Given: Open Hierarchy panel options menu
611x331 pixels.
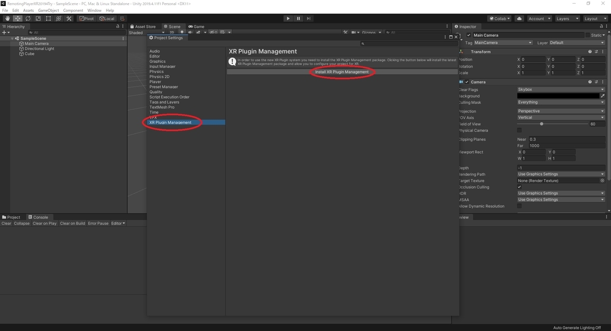Looking at the screenshot, I should (x=123, y=26).
